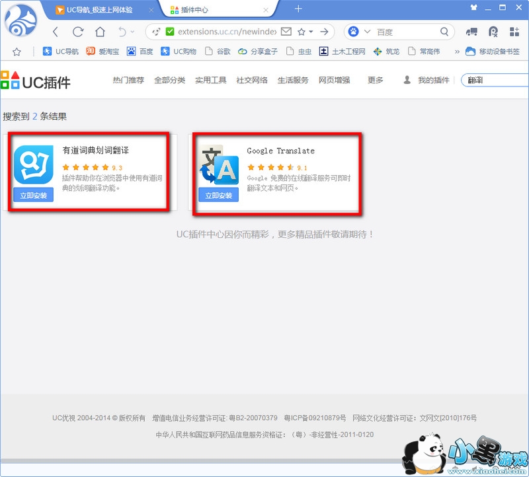Image resolution: width=529 pixels, height=477 pixels.
Task: Click the go arrow in address bar
Action: point(325,32)
